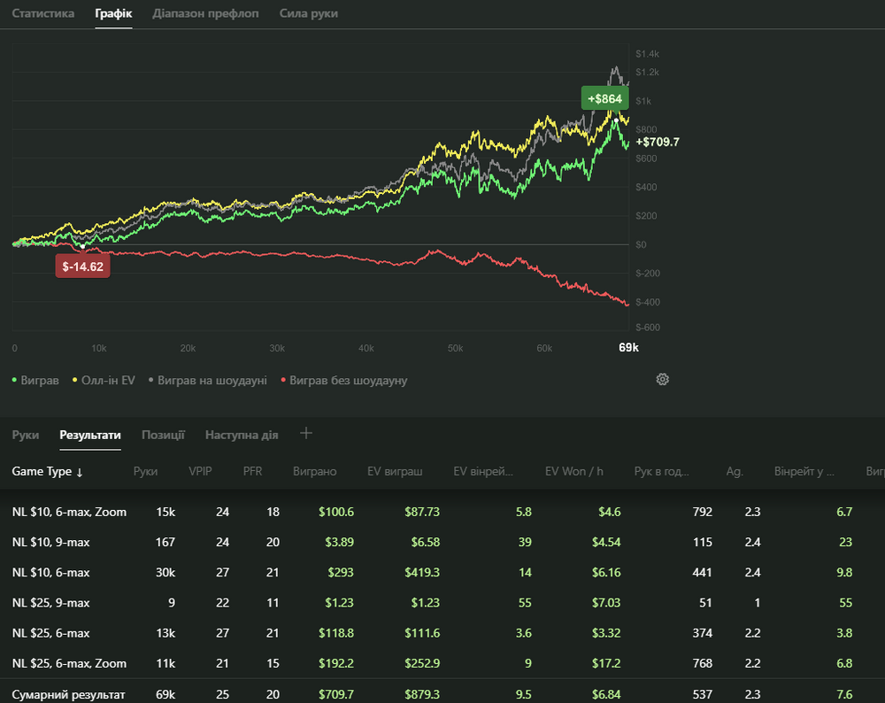Hide Виграв на шоудауні graph line
This screenshot has height=703, width=885.
pos(207,380)
